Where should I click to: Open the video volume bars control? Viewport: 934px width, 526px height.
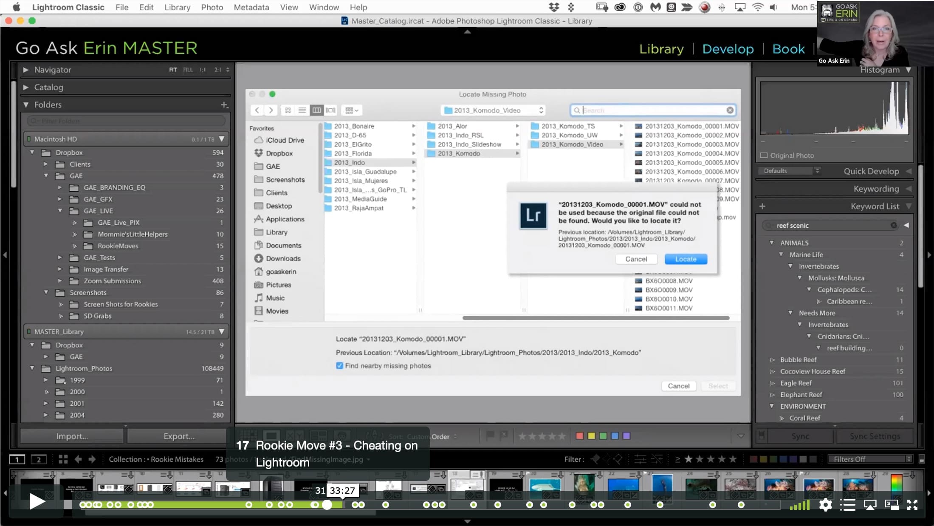point(800,505)
